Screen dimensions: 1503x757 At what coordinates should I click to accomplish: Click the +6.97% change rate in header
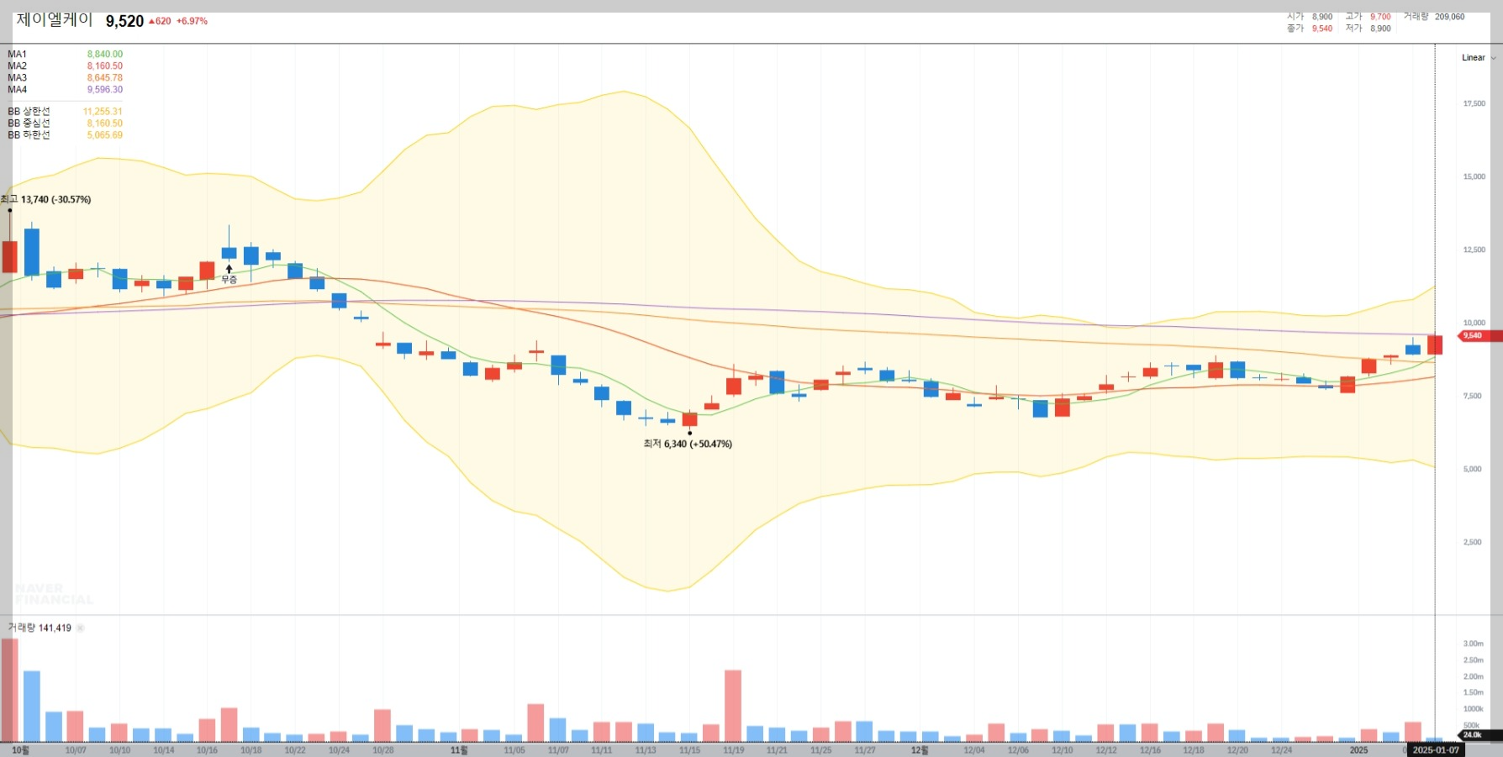click(x=192, y=21)
